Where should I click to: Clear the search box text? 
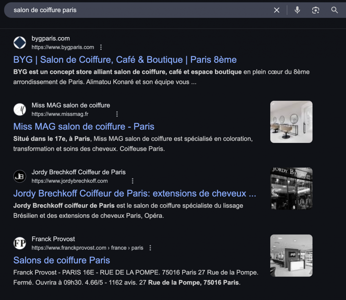[x=276, y=10]
